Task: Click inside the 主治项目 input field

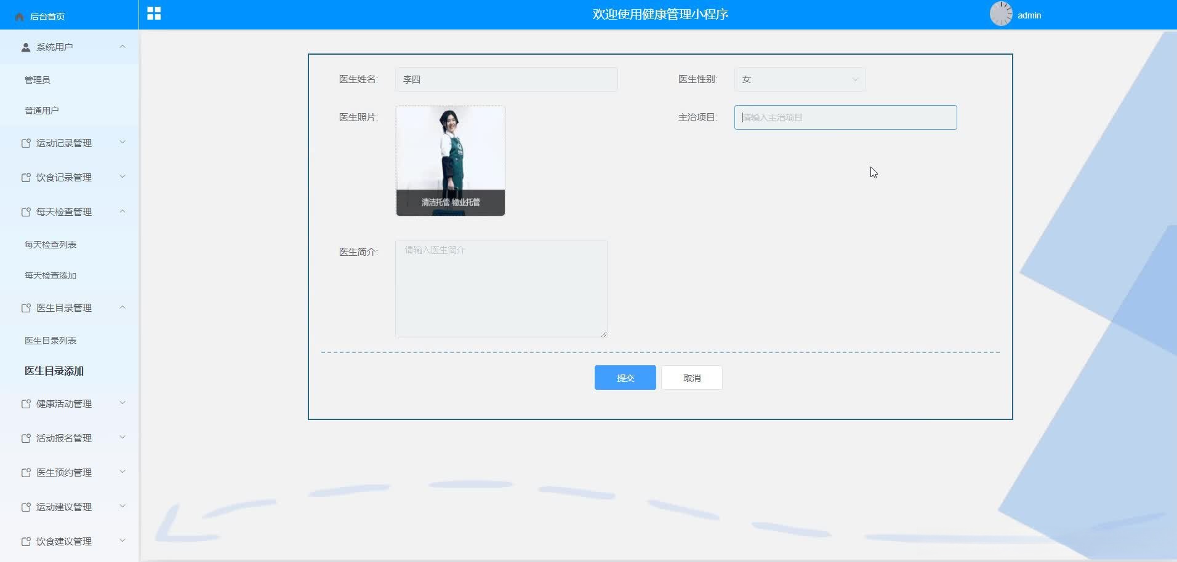Action: coord(845,117)
